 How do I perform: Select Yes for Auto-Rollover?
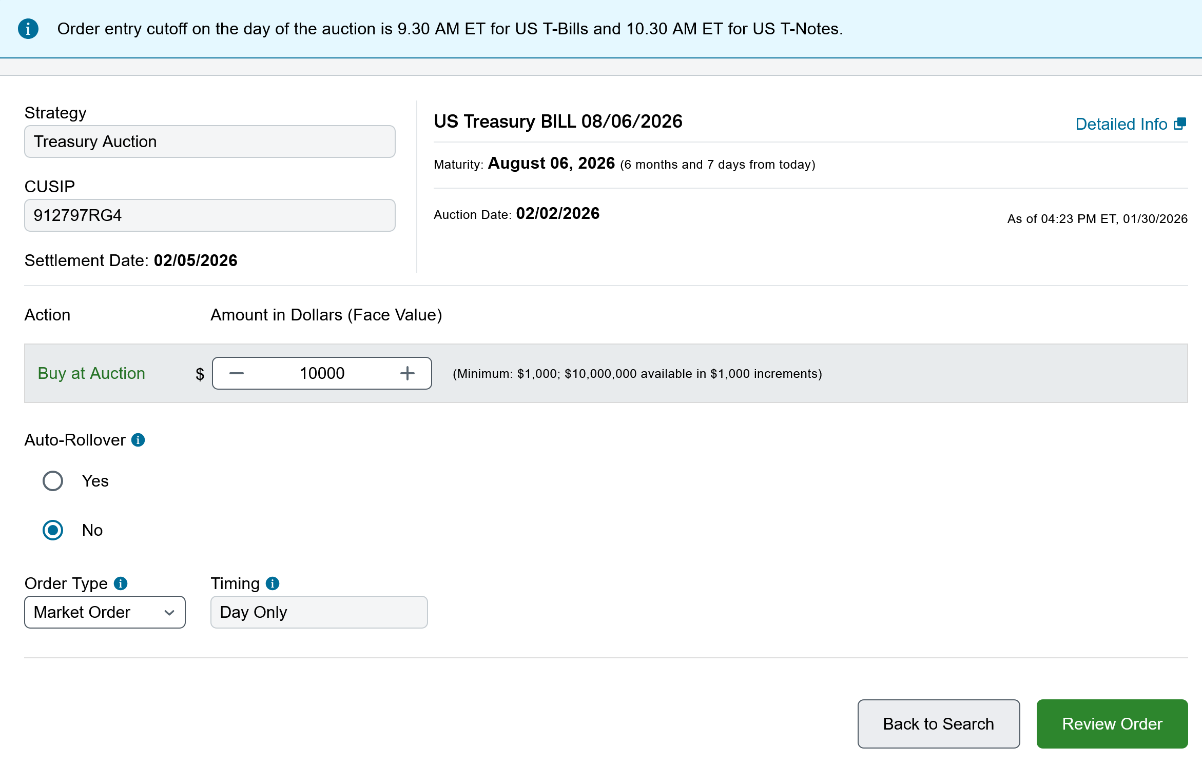pyautogui.click(x=53, y=481)
